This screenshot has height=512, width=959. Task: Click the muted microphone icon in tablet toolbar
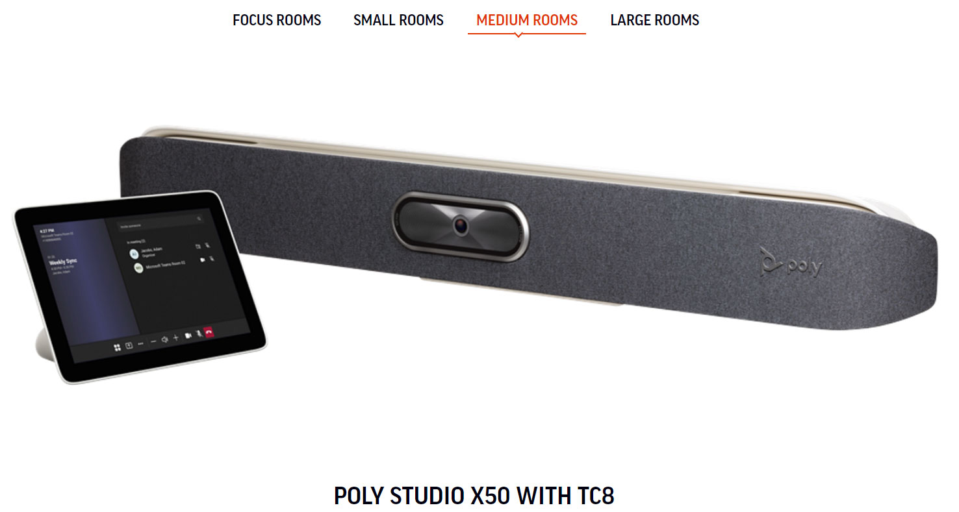pos(199,334)
